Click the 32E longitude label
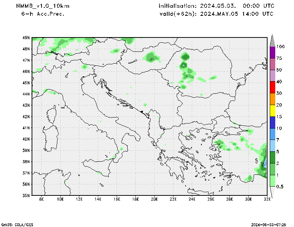This screenshot has width=294, height=227. pos(267,199)
